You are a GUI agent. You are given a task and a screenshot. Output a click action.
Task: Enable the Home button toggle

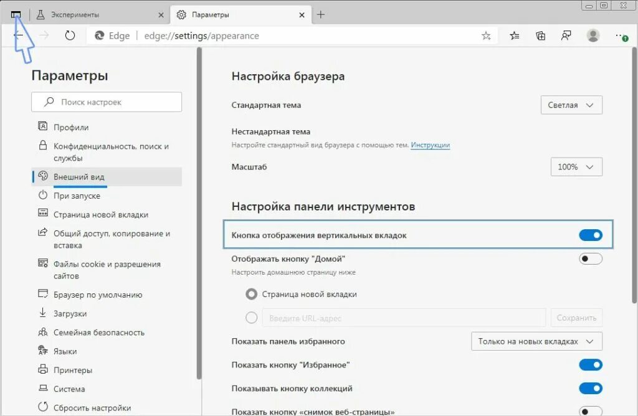click(591, 258)
